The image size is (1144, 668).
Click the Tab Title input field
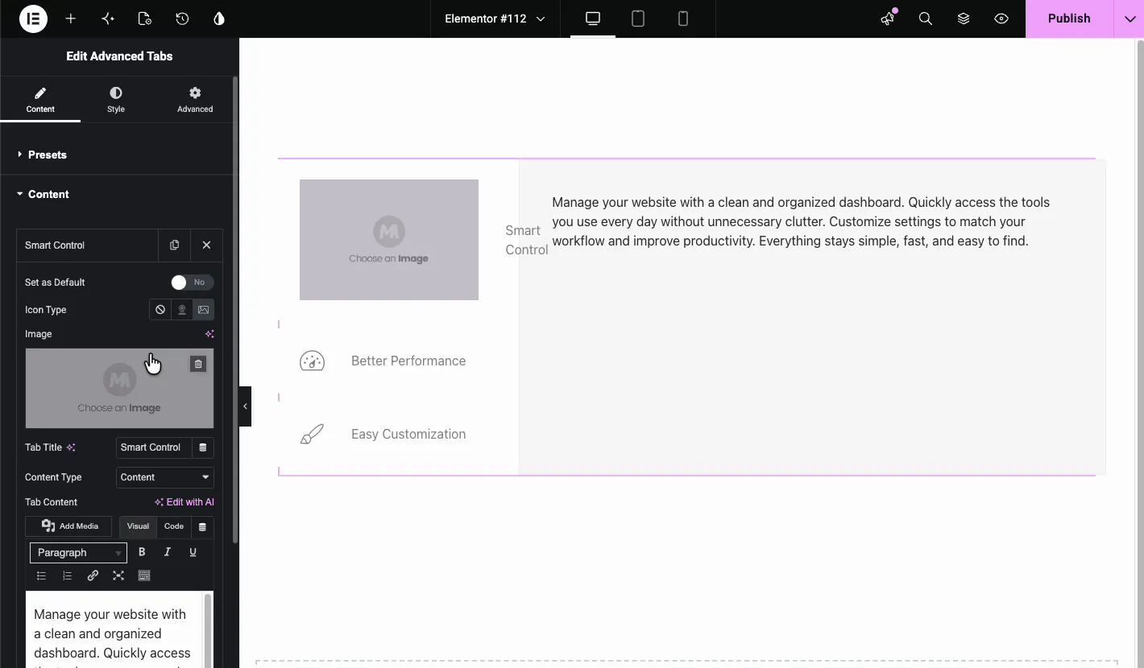point(154,447)
